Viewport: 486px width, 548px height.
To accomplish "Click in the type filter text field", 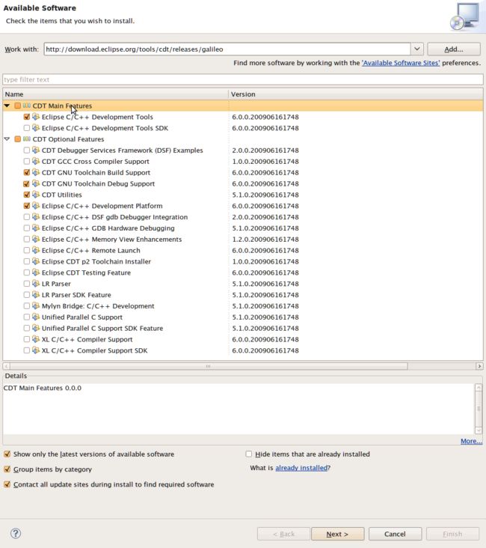I will point(243,79).
